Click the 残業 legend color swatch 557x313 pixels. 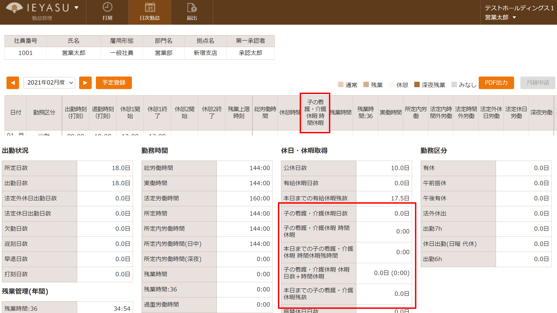[366, 85]
